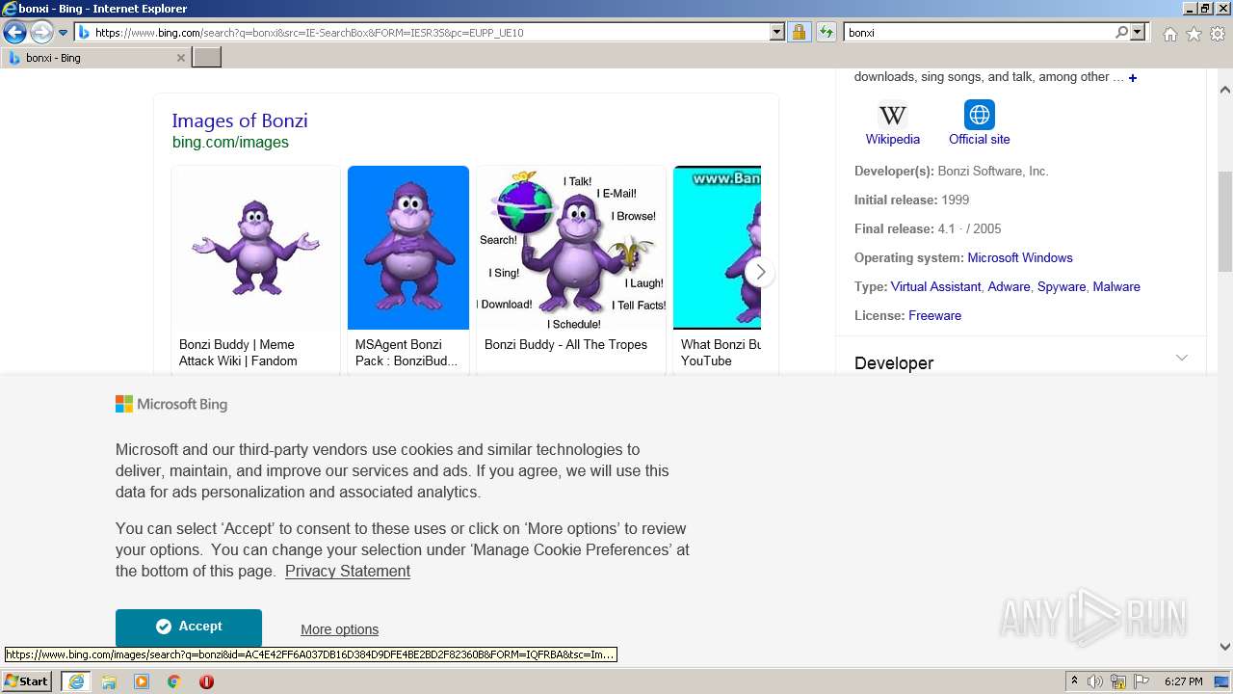Click the magnifier search icon
The width and height of the screenshot is (1233, 694).
click(x=1121, y=33)
